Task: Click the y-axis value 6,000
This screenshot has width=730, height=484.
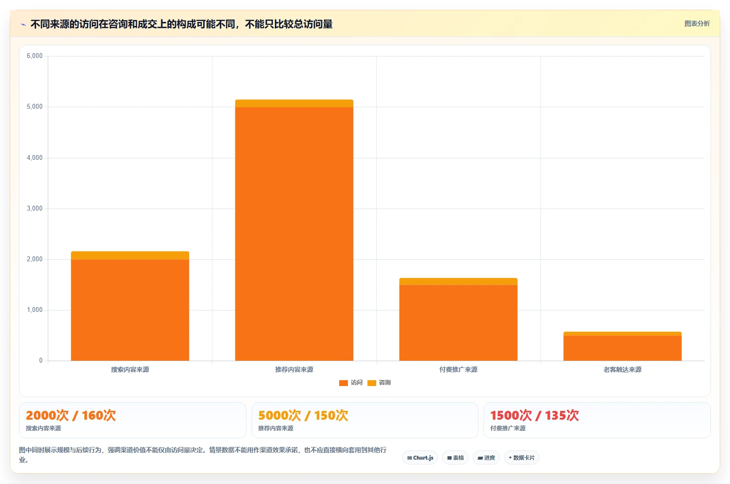Action: (x=35, y=56)
